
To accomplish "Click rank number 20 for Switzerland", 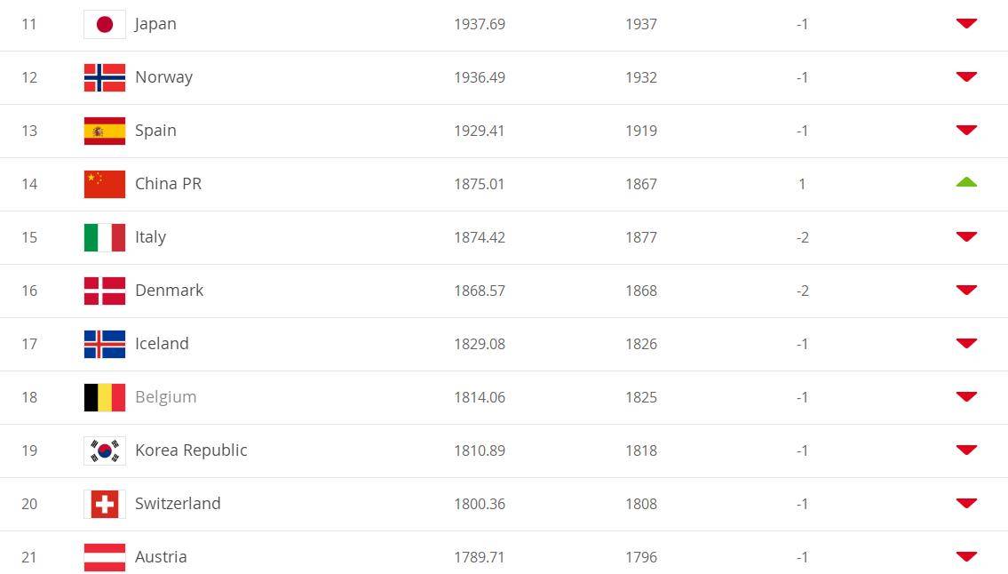I will [29, 504].
